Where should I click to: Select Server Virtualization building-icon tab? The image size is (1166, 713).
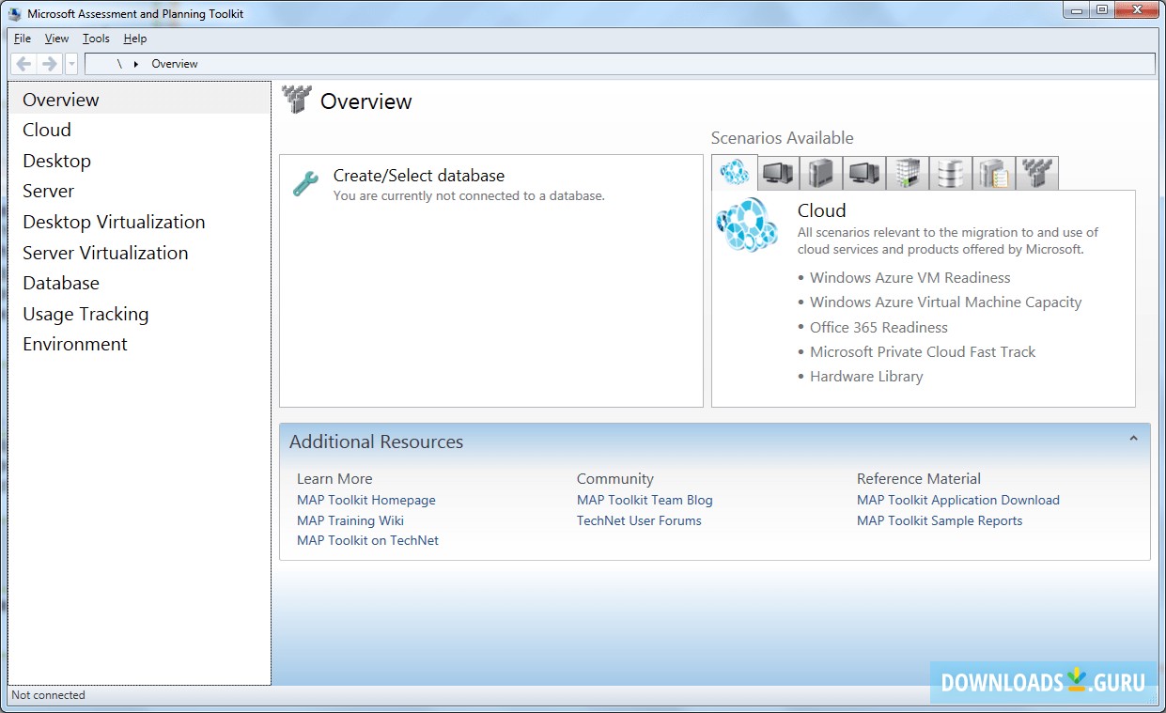point(907,173)
